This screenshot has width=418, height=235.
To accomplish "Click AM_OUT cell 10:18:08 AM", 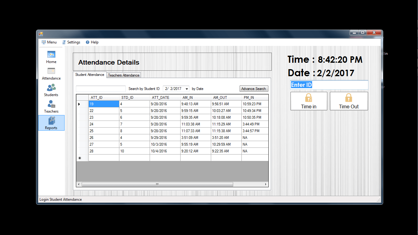I will (x=226, y=117).
